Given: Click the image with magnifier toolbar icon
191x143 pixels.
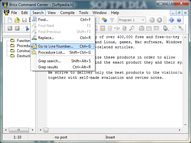Looking at the screenshot, I should tap(156, 28).
